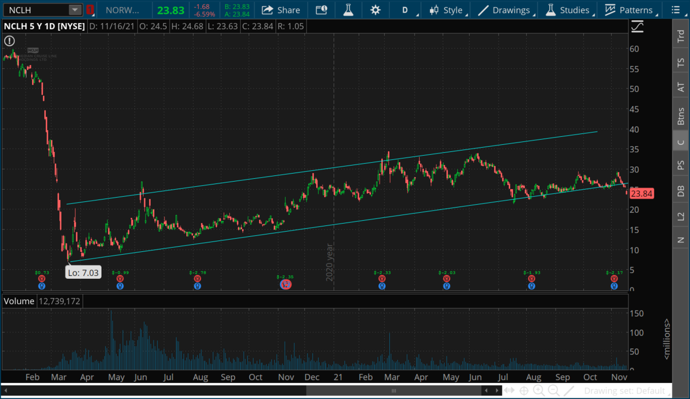Click the chart warning exclamation icon

click(10, 41)
